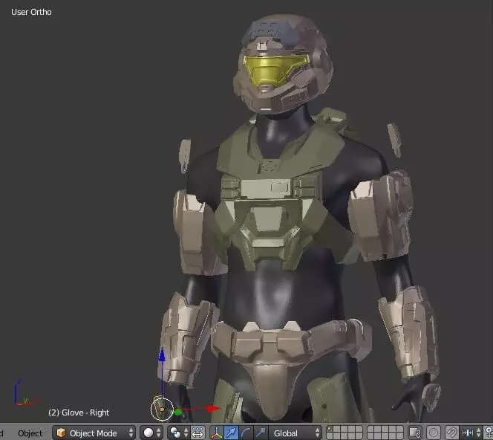
Task: Open the Object Mode dropdown
Action: pyautogui.click(x=94, y=433)
